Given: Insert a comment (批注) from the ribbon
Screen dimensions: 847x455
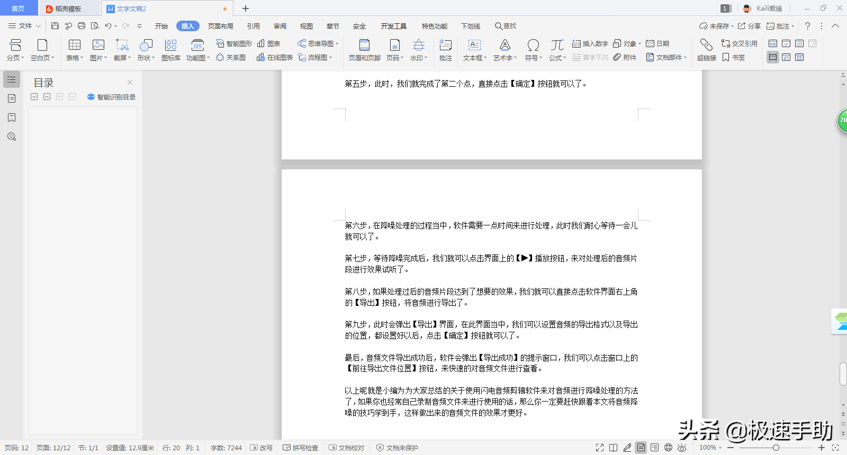Looking at the screenshot, I should click(x=446, y=50).
